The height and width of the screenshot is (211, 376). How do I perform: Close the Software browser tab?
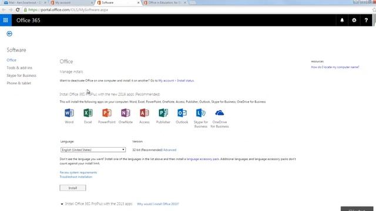(138, 2)
